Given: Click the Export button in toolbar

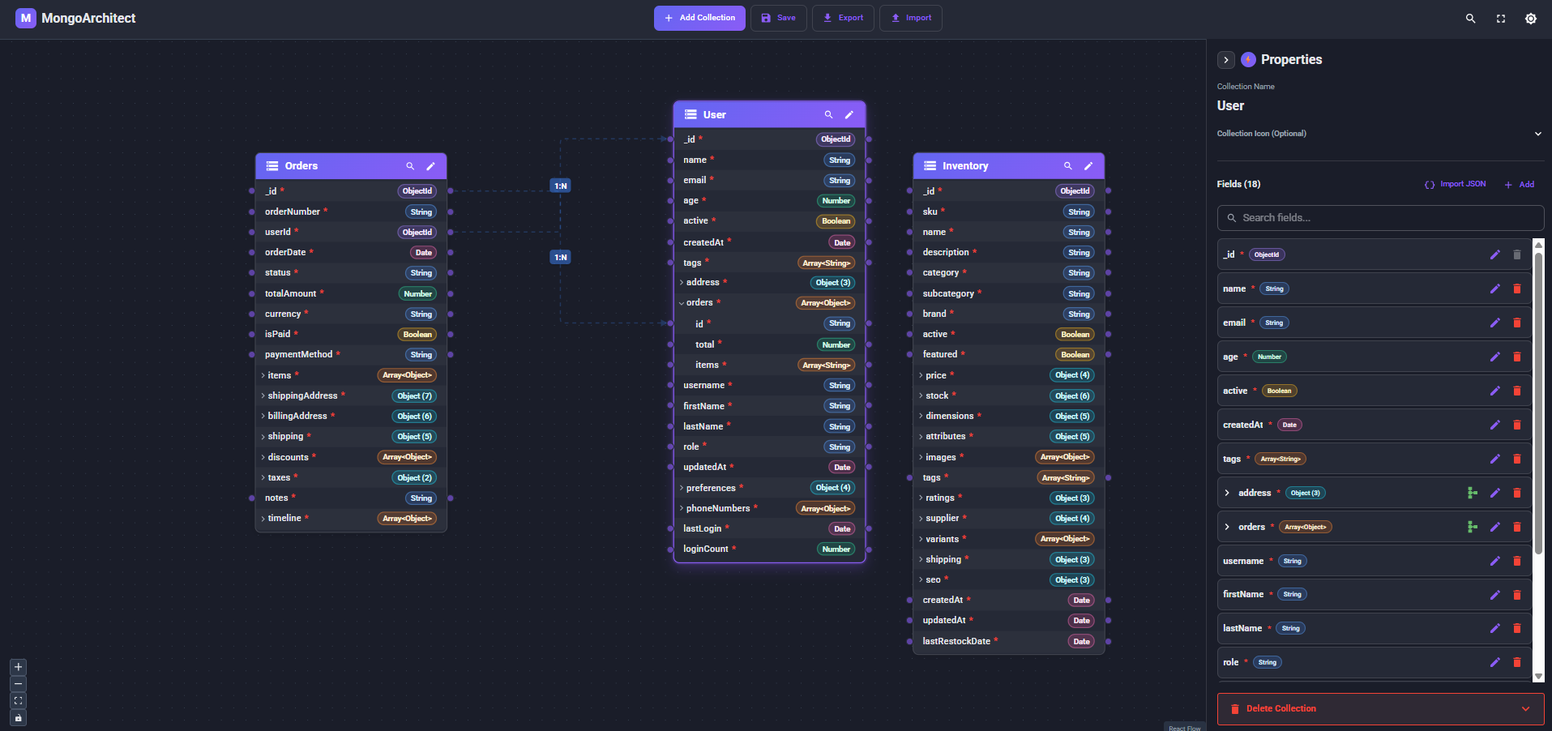Looking at the screenshot, I should 843,18.
